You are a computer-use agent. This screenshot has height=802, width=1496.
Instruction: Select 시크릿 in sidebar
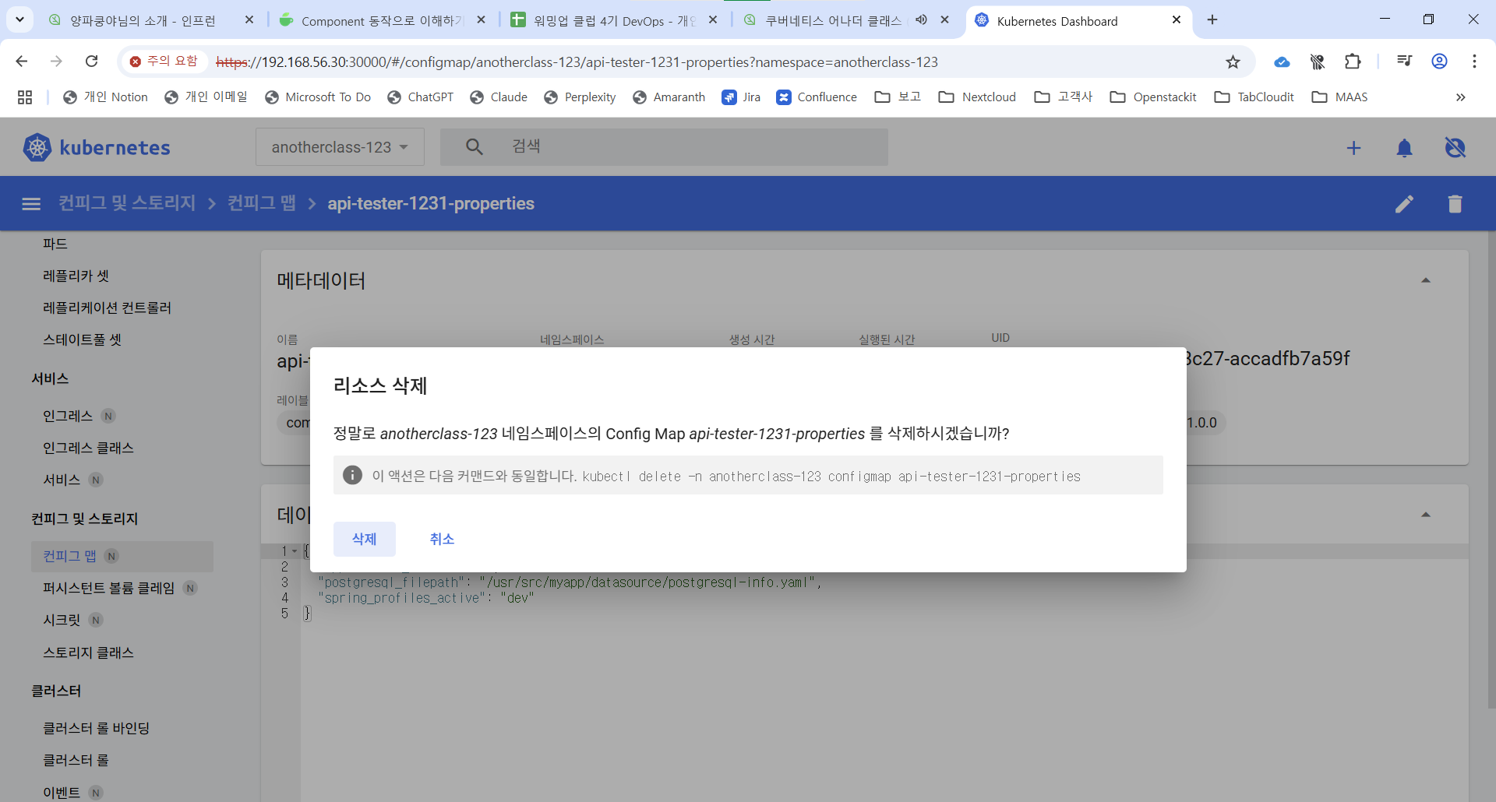pos(62,620)
